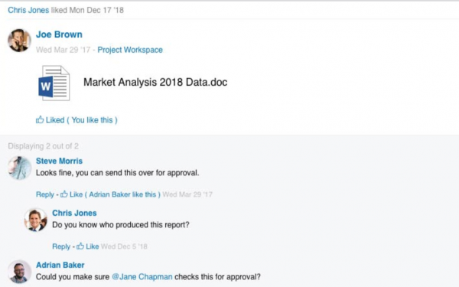The height and width of the screenshot is (287, 459).
Task: Click thumbs-up icon on Joe Brown's post
Action: [x=40, y=119]
